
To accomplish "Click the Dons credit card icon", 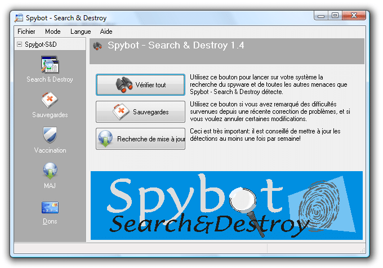I will [50, 207].
